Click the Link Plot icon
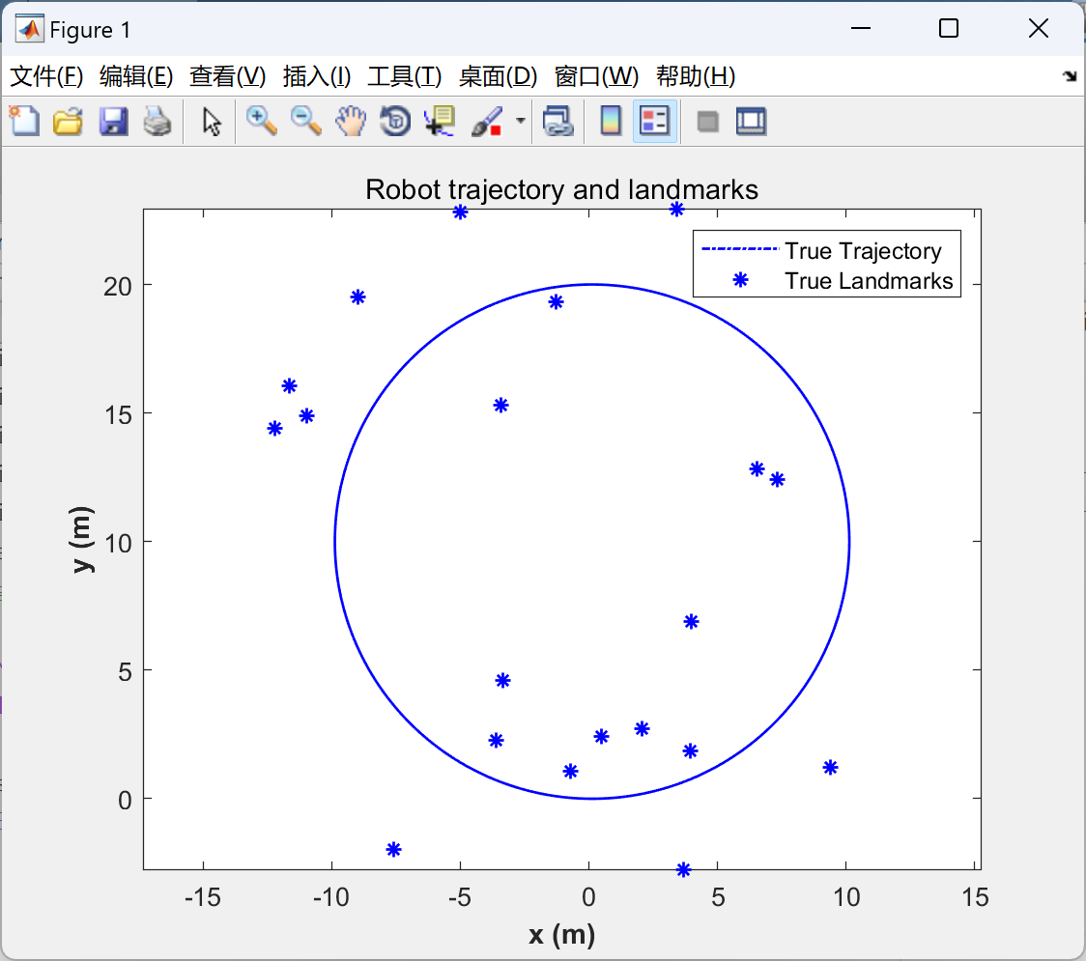This screenshot has height=961, width=1086. click(x=558, y=121)
